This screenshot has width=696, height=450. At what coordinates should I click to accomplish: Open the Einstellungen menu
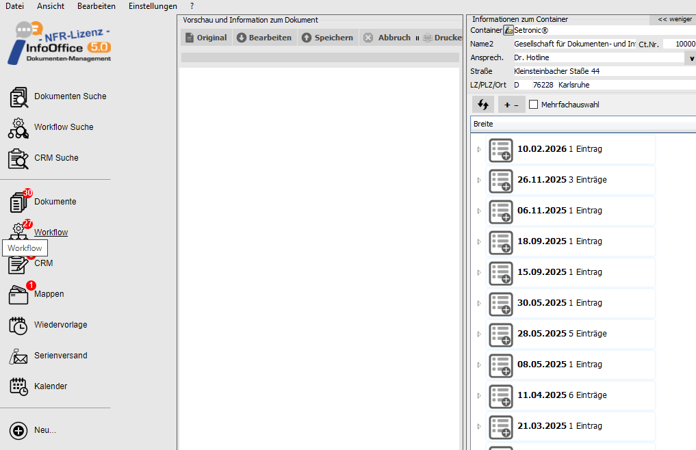pyautogui.click(x=152, y=6)
